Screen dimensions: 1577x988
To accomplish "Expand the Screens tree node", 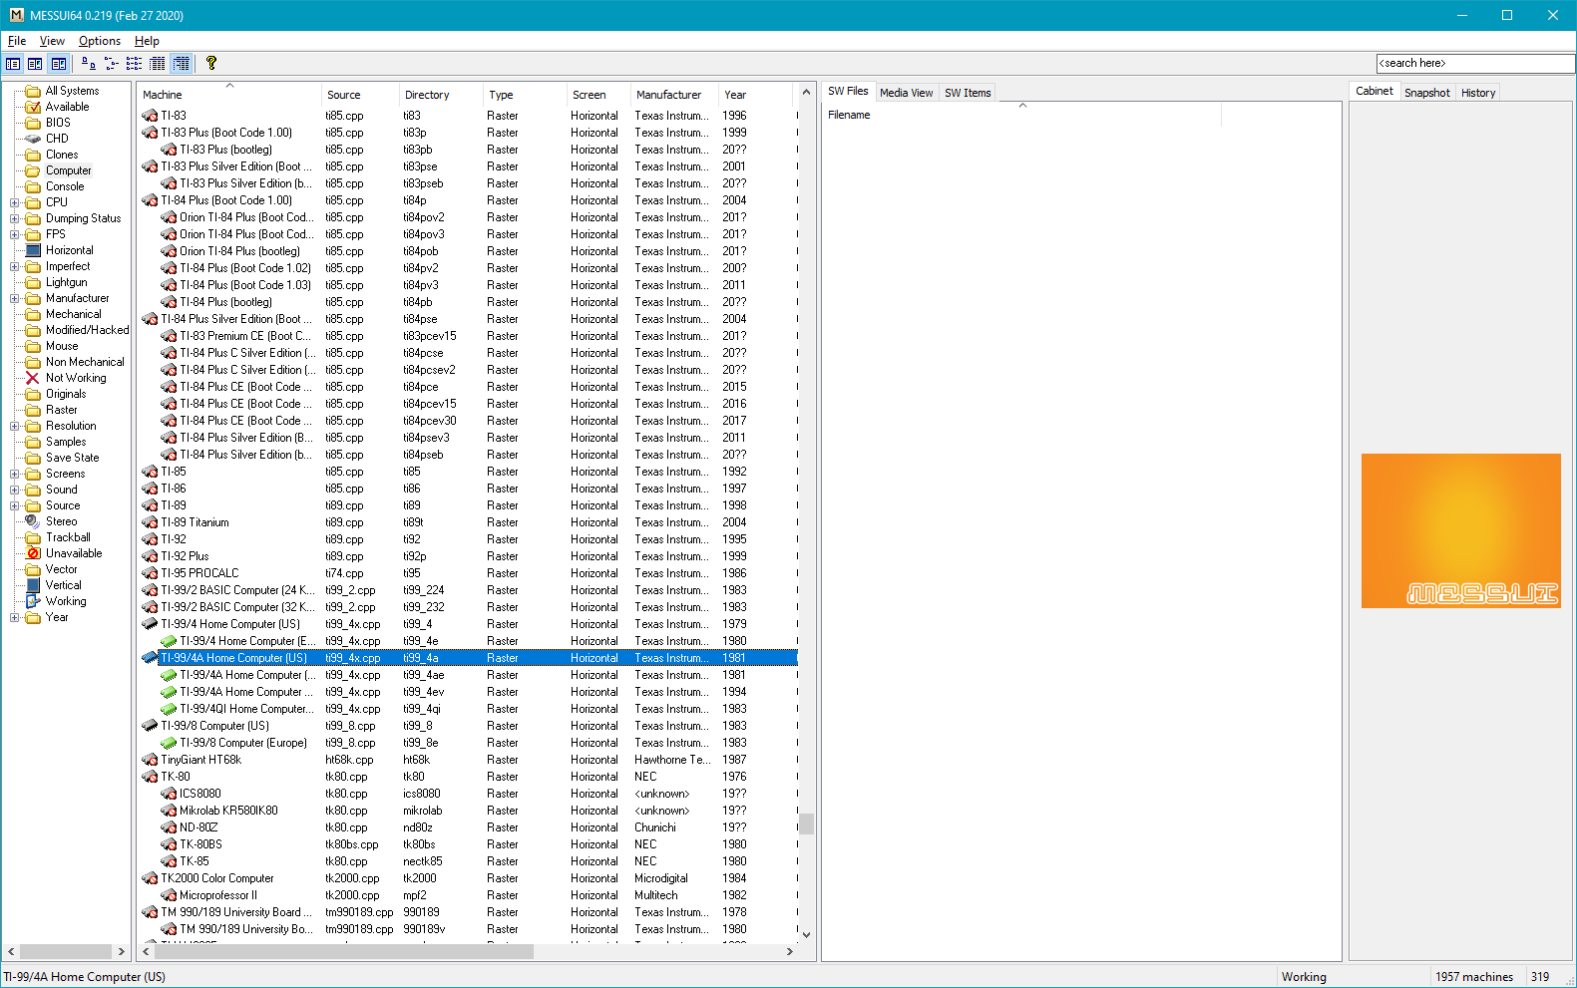I will [15, 474].
